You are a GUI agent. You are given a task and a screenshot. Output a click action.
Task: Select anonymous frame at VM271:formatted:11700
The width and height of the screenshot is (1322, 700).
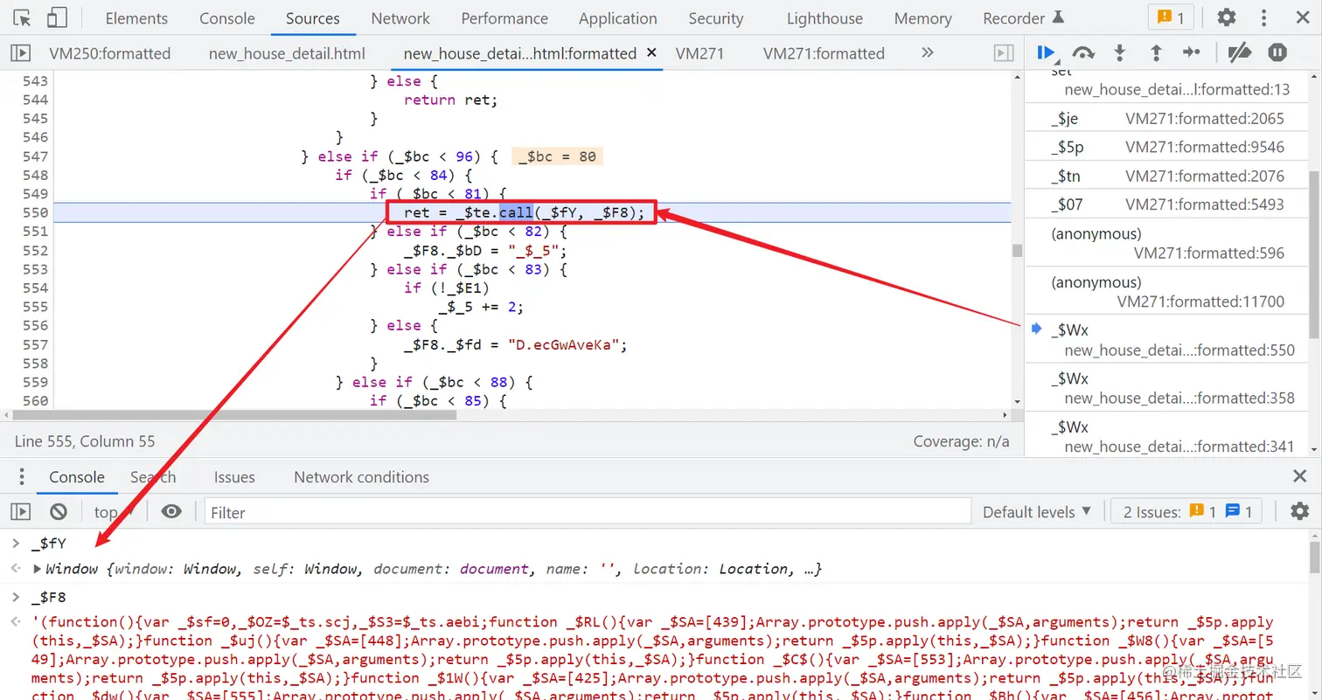click(1167, 292)
